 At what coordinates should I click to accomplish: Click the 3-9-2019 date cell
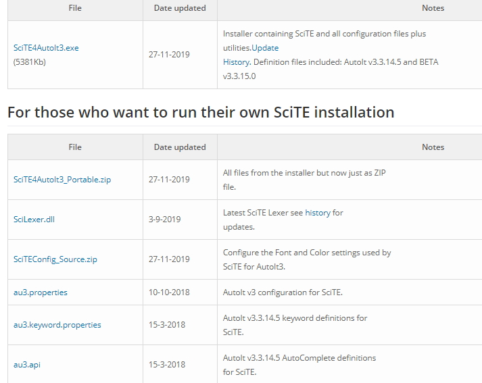(164, 220)
